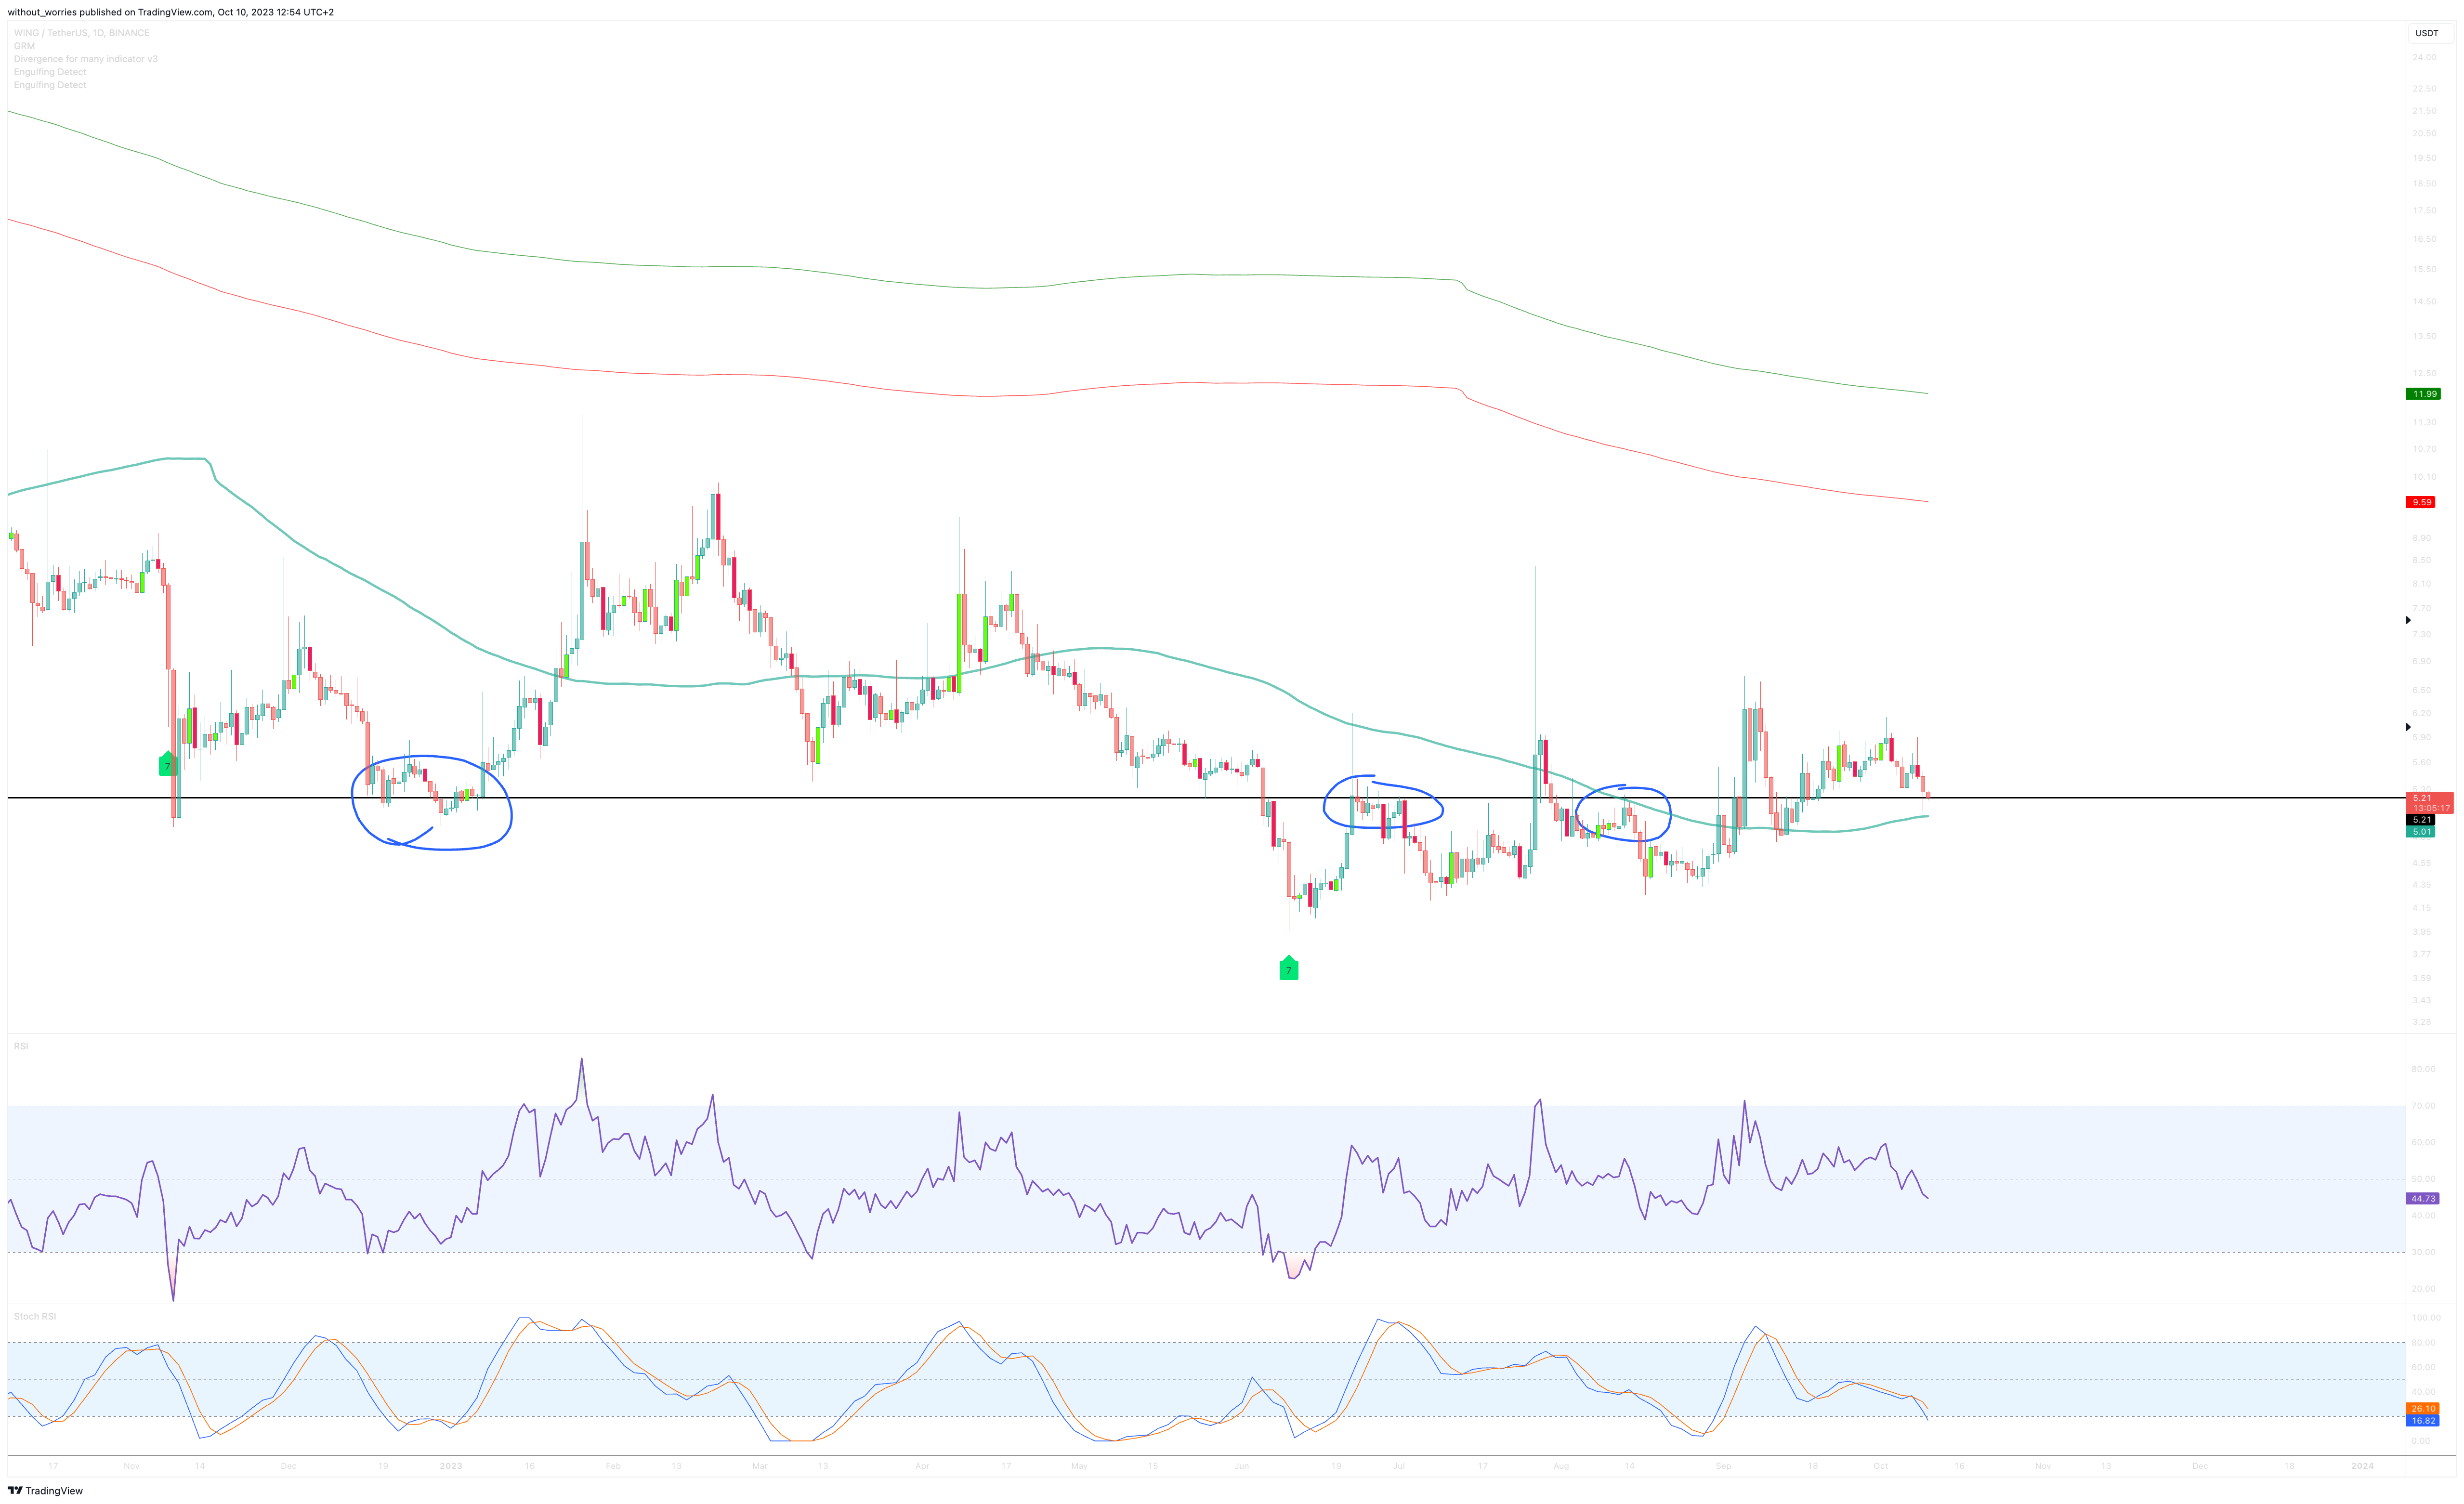2464x1504 pixels.
Task: Click the May label on the time axis
Action: click(1079, 1466)
